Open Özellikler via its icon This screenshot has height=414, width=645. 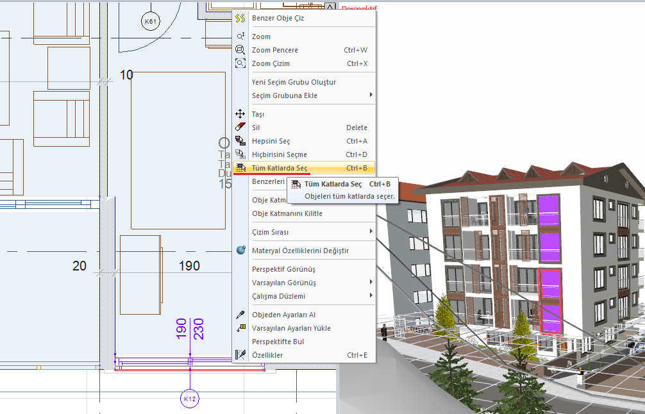click(240, 355)
